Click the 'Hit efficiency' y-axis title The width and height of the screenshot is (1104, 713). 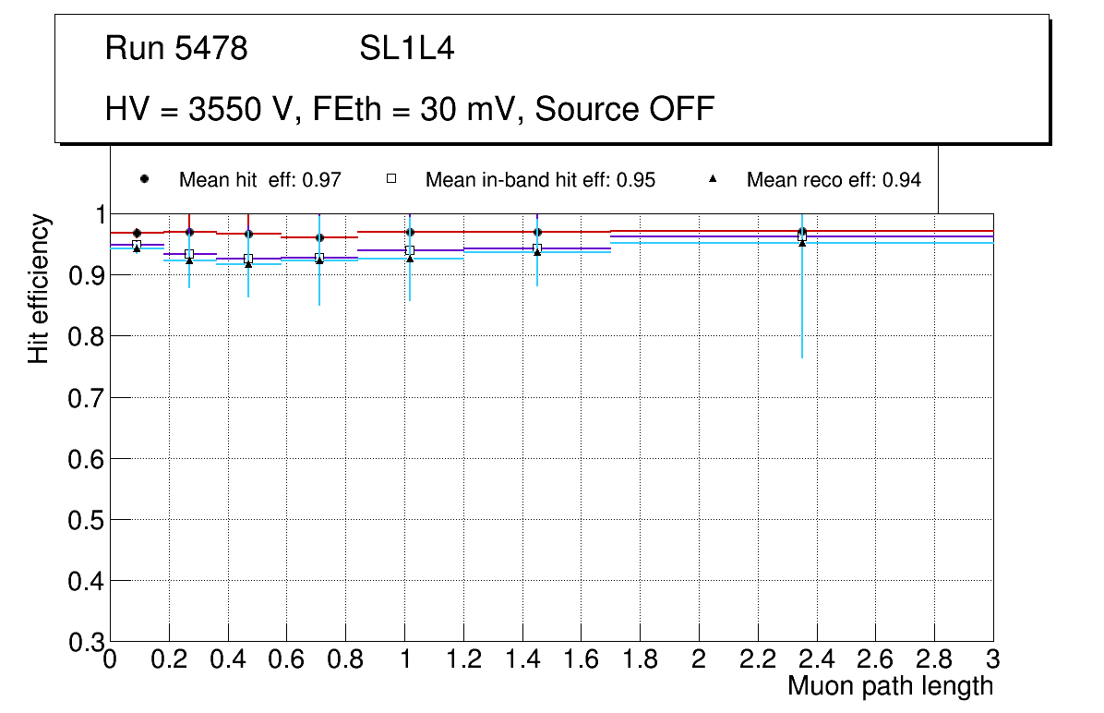pos(39,288)
